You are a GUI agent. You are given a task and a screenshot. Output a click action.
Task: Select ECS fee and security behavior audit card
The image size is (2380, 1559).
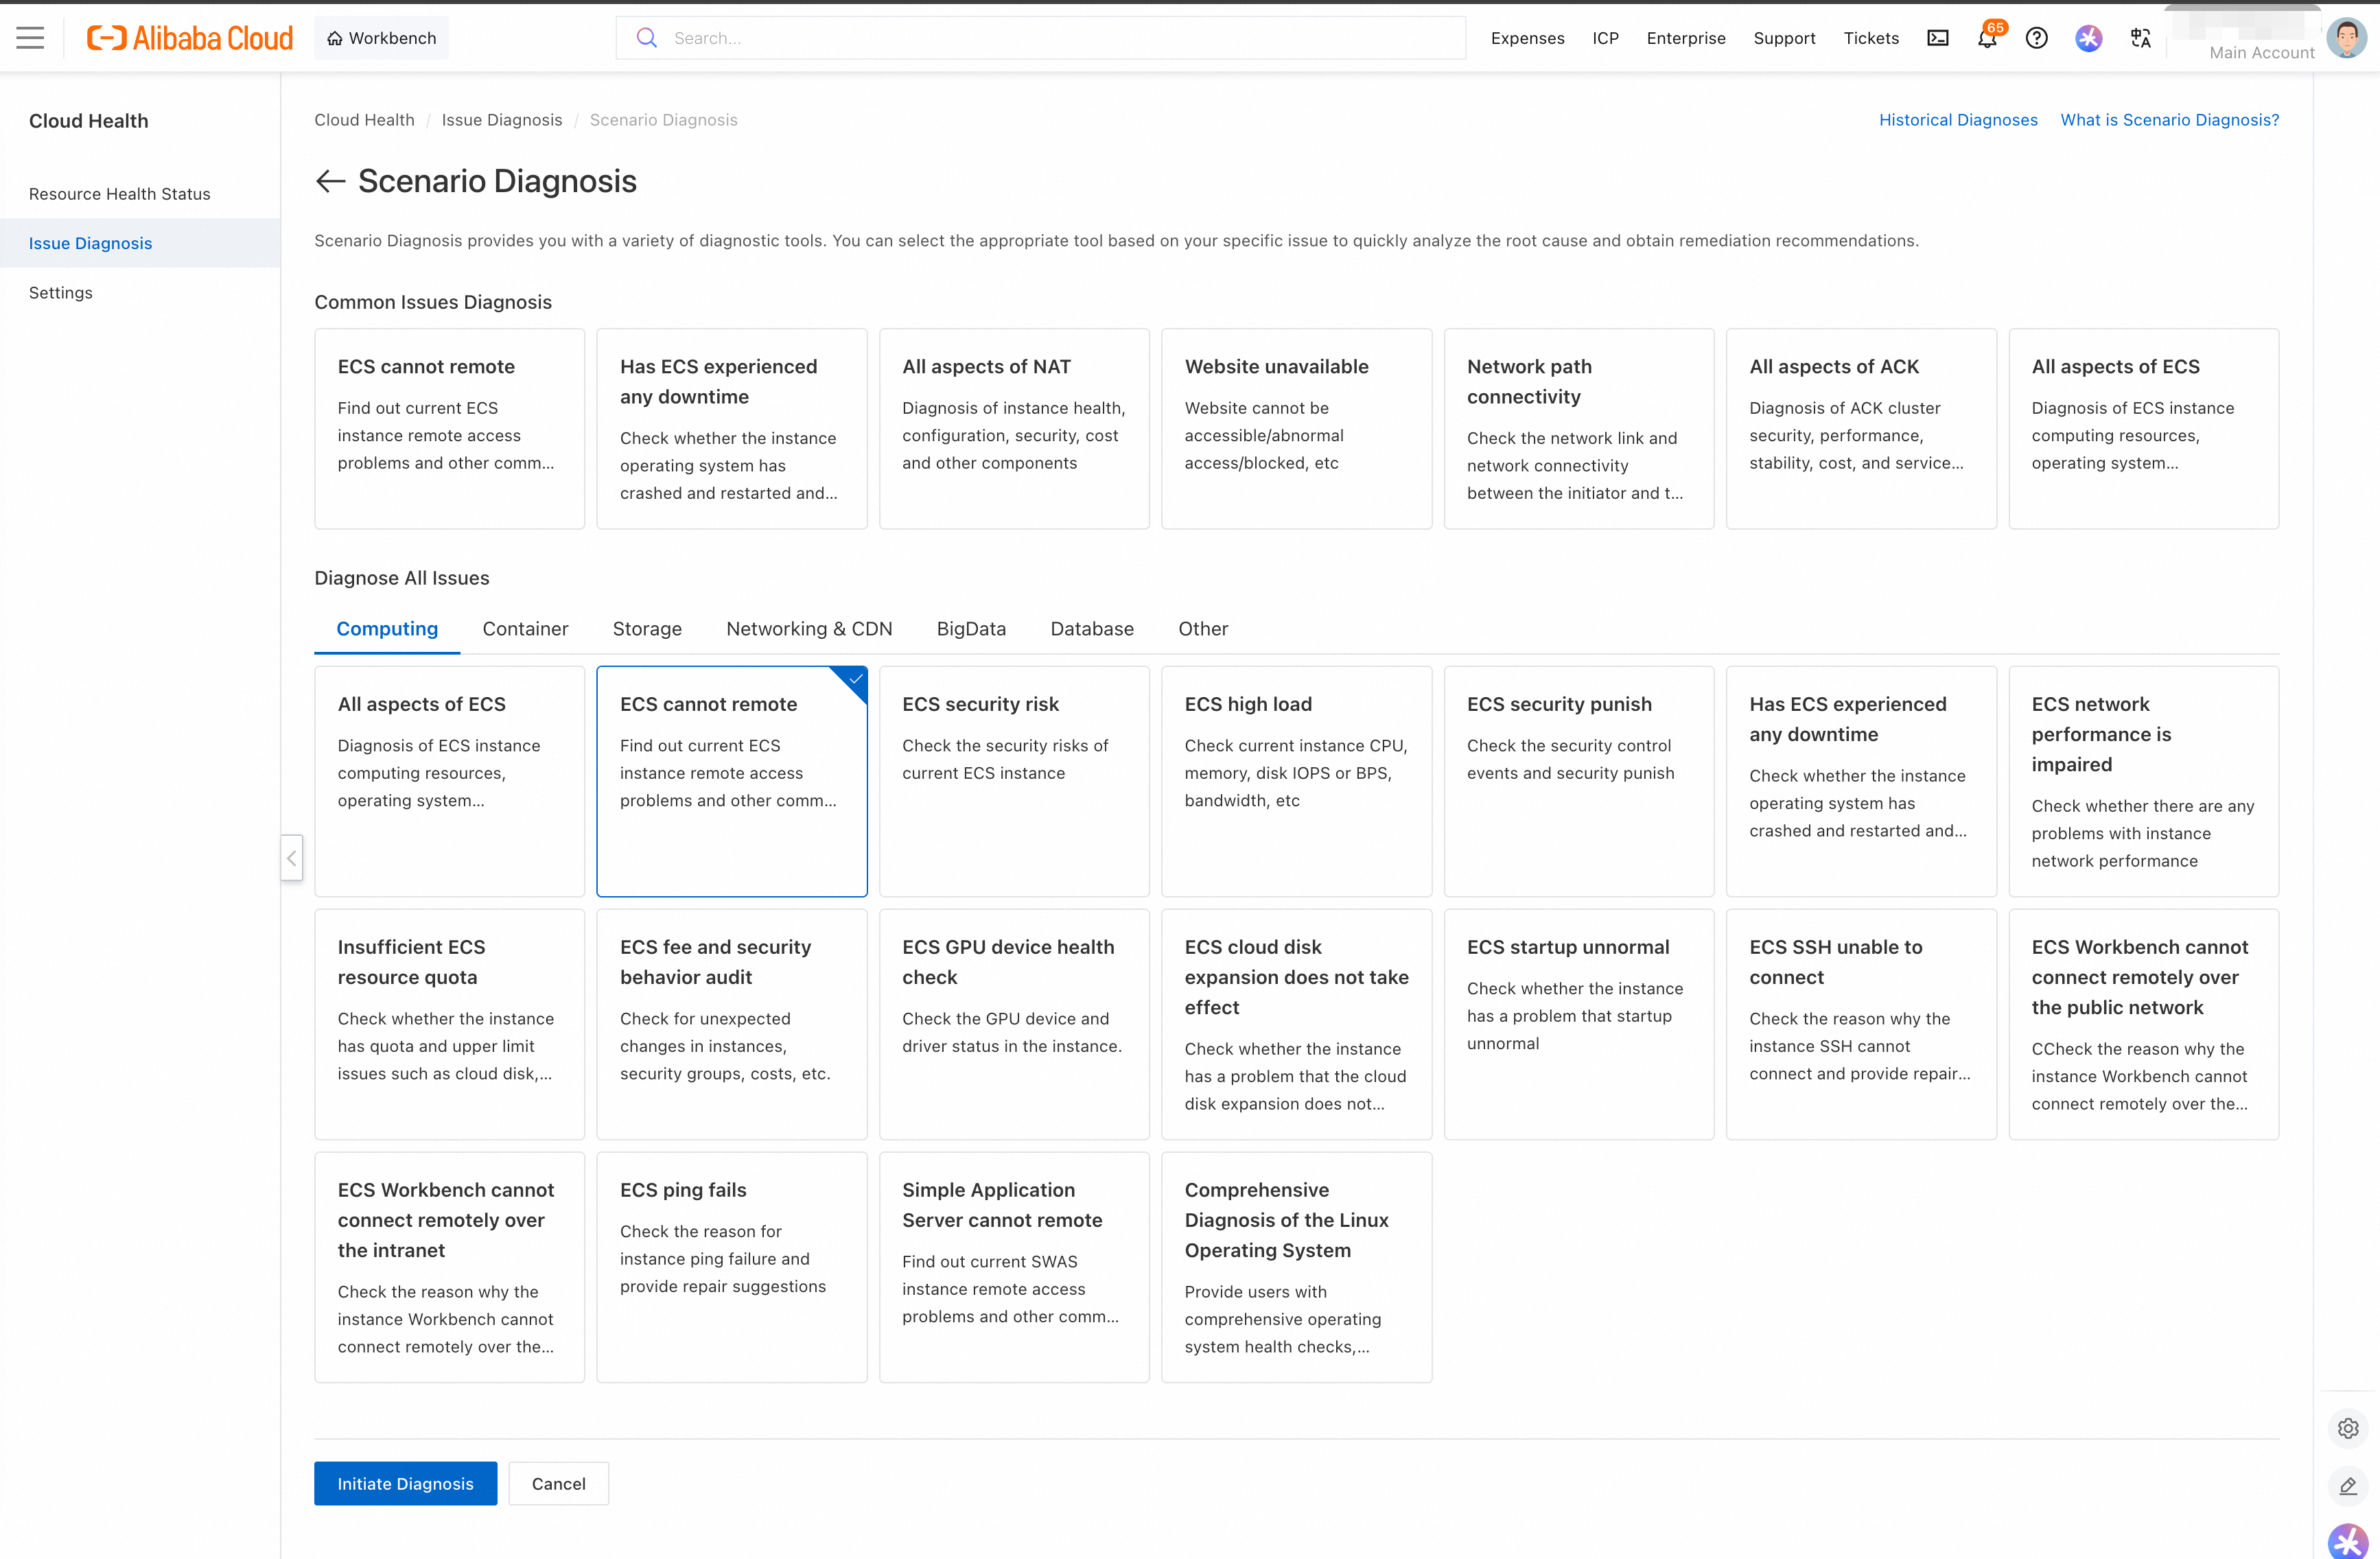click(732, 1024)
